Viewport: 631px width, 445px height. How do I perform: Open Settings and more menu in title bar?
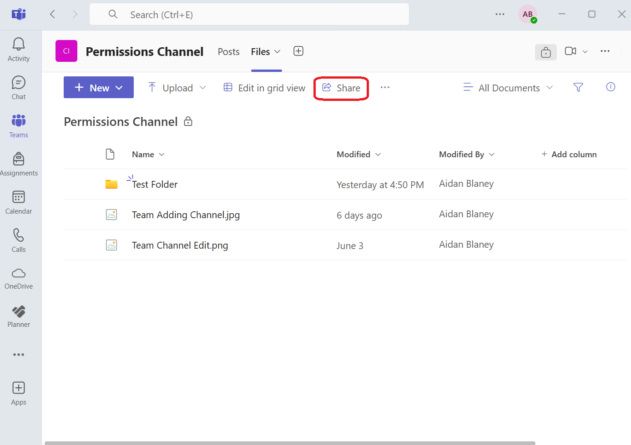tap(500, 14)
